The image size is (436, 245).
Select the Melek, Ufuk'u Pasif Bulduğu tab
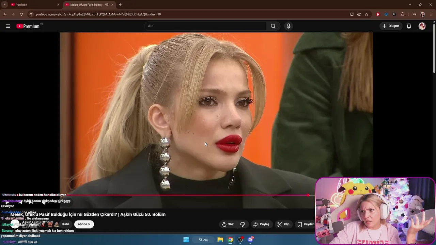(87, 5)
